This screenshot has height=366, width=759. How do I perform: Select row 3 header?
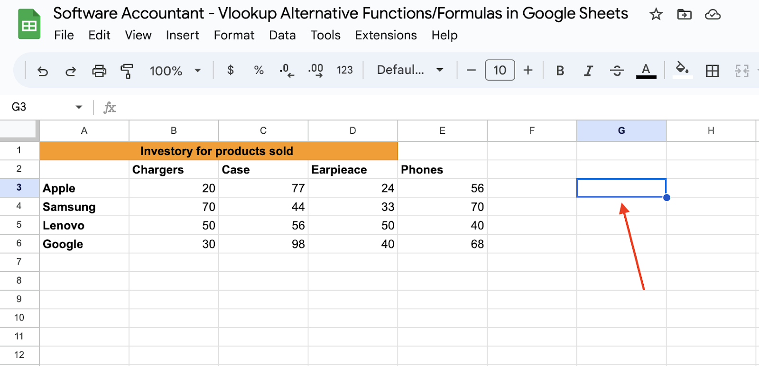pos(19,188)
